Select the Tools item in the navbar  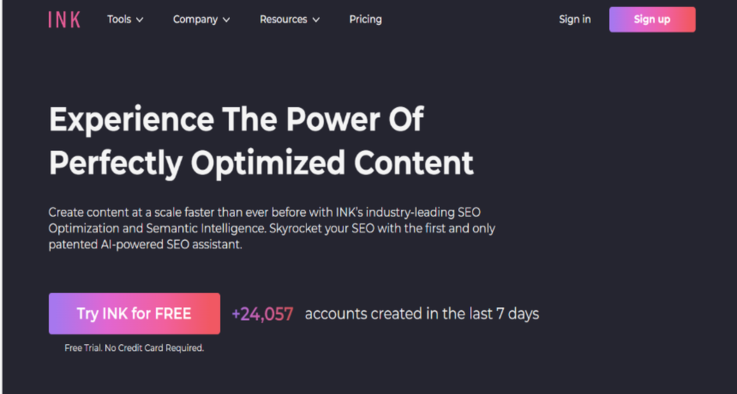[119, 20]
